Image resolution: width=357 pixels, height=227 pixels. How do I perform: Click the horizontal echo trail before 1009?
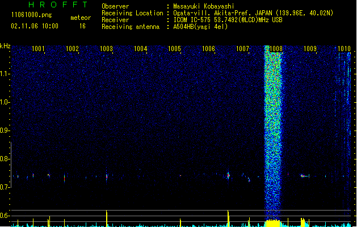coord(305,176)
